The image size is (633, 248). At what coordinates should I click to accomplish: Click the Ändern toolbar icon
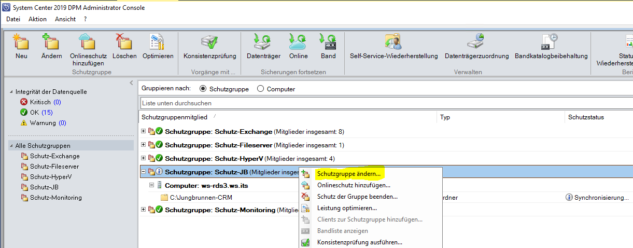pos(51,42)
